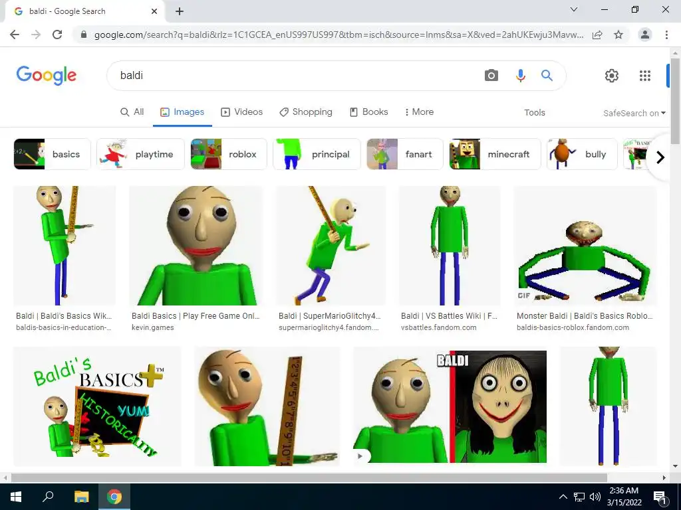Screen dimensions: 681x510
Task: Open the Baldi's Basics Plus logo image
Action: click(x=97, y=406)
